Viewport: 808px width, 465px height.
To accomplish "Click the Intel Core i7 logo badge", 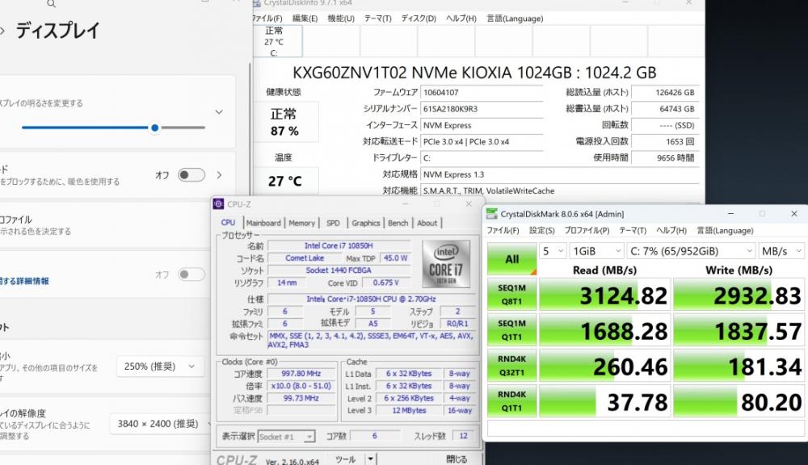I will coord(444,263).
